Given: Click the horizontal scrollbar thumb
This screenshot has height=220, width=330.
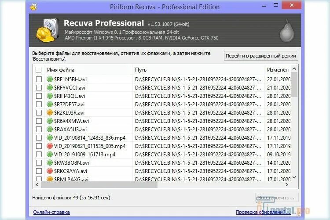Looking at the screenshot, I should (99, 185).
